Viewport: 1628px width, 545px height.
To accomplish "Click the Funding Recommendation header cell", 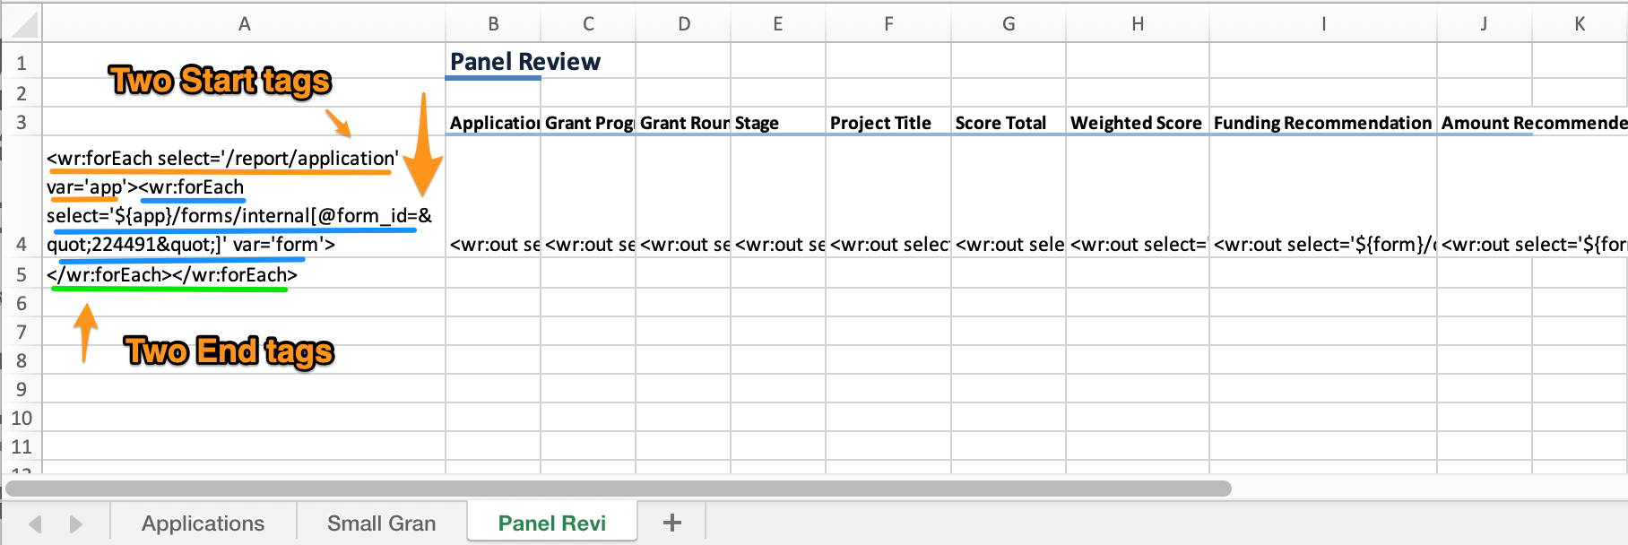I will tap(1322, 123).
